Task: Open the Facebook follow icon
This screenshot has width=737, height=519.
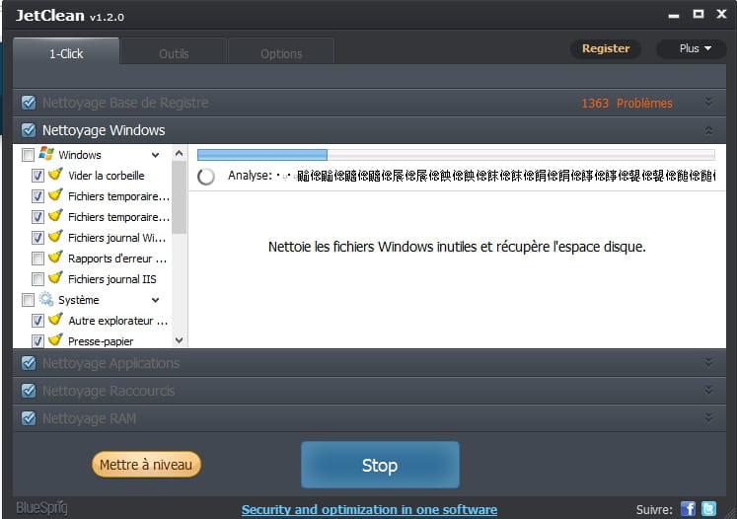Action: (688, 508)
